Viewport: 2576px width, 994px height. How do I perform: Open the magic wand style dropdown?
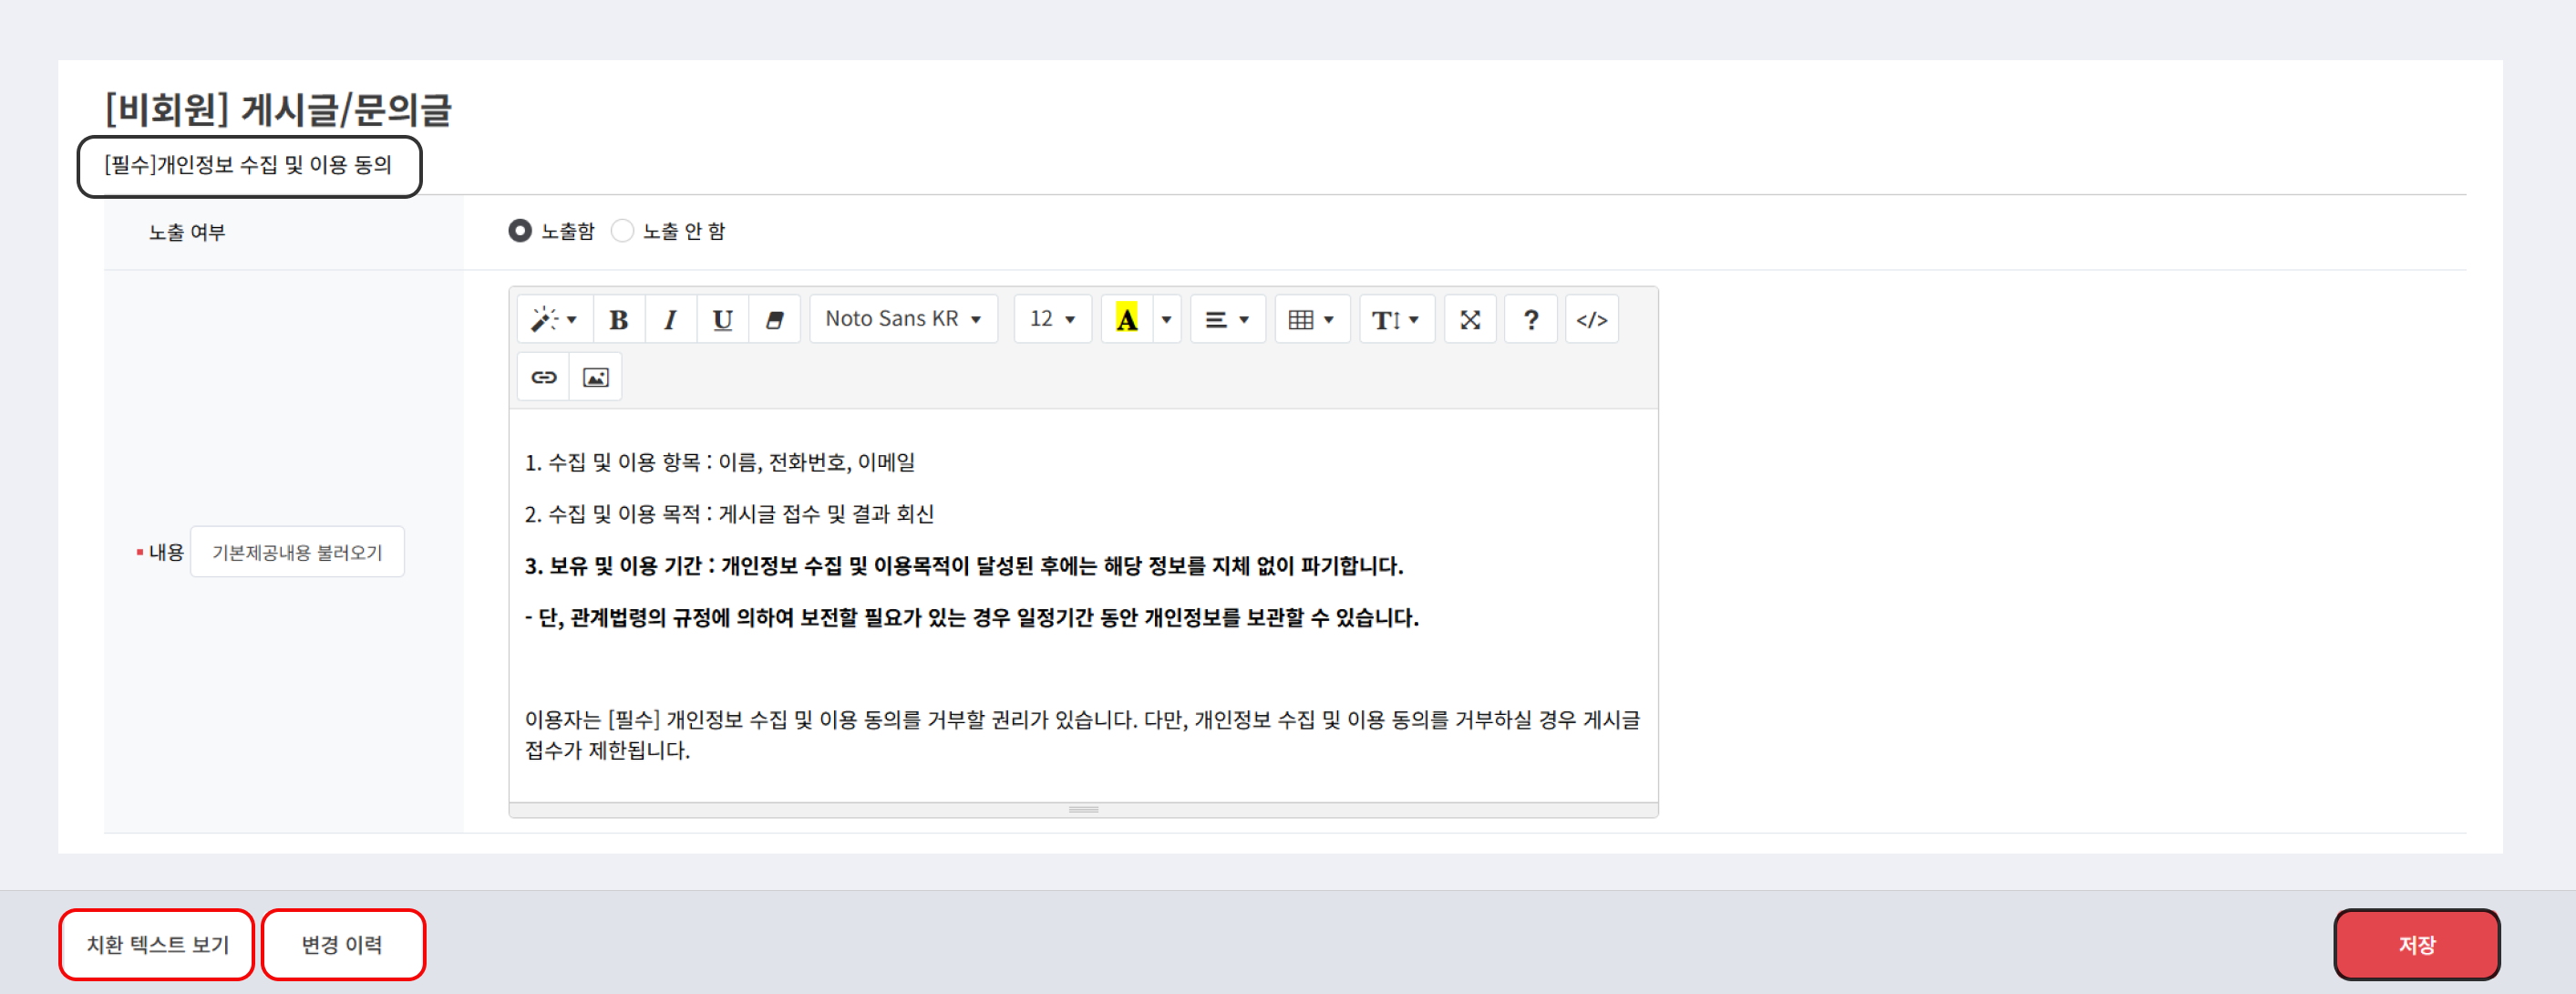(x=554, y=320)
